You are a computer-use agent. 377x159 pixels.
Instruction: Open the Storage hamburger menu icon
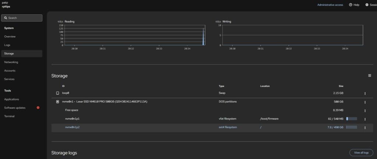tap(369, 75)
